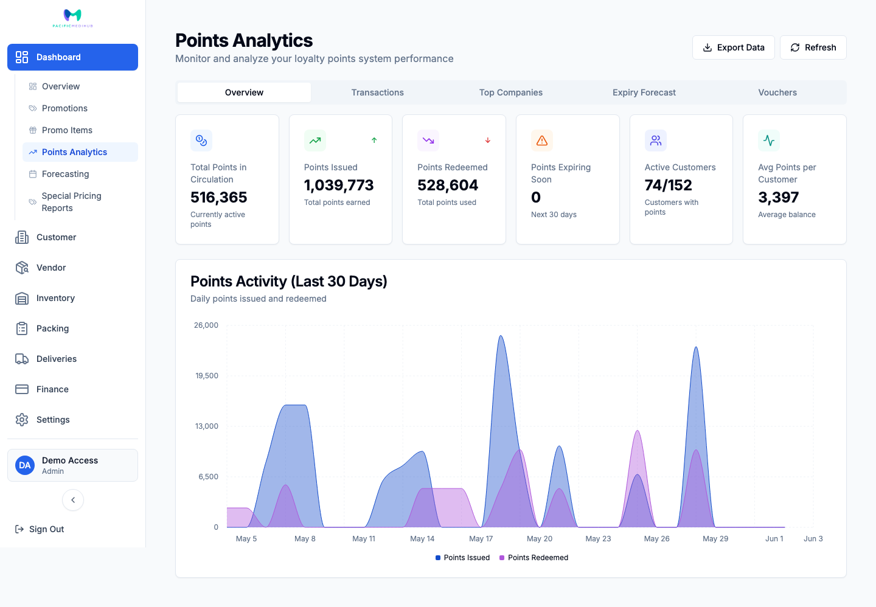Image resolution: width=876 pixels, height=607 pixels.
Task: Click the 1,039,773 points issued value
Action: point(339,186)
